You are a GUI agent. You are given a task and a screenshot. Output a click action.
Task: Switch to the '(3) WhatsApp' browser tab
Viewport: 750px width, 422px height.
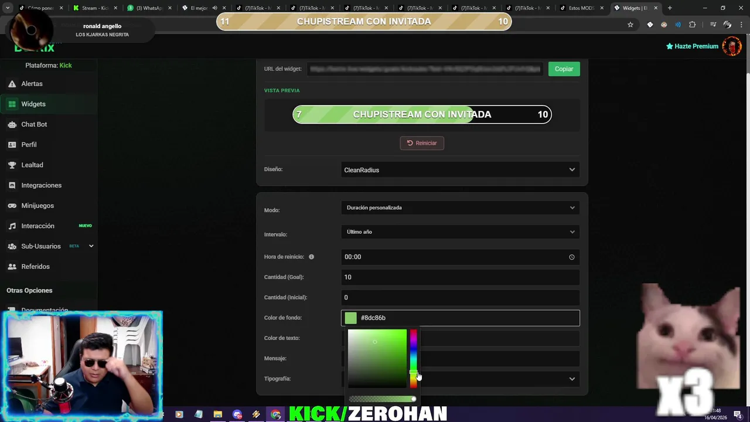(149, 8)
